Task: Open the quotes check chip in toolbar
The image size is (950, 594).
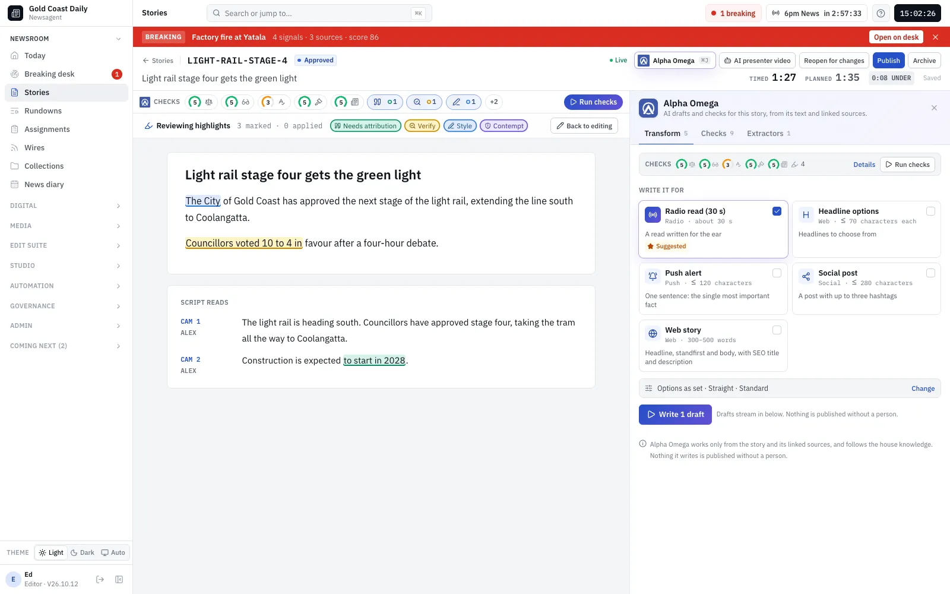Action: 385,102
